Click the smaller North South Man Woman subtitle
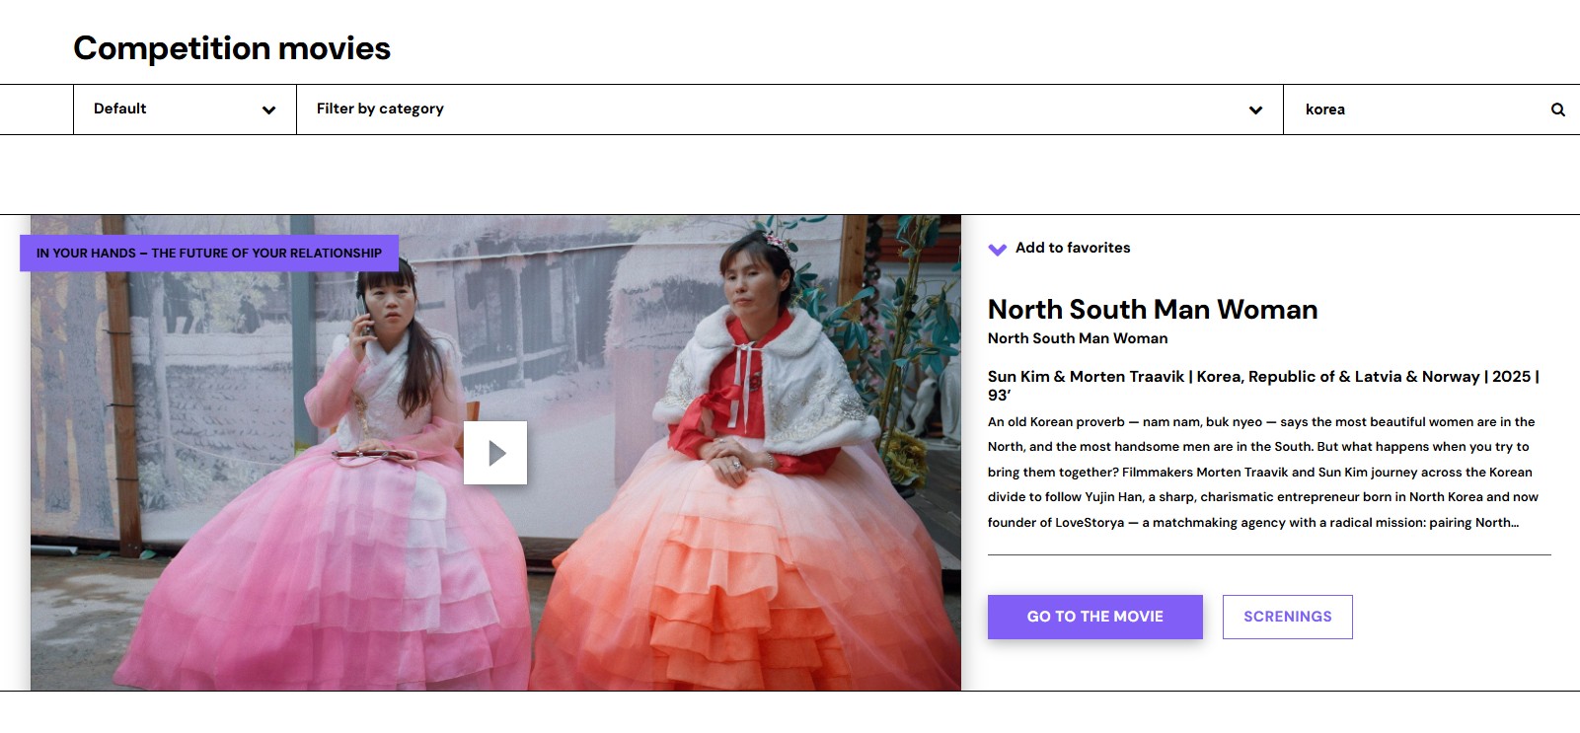 [1077, 338]
